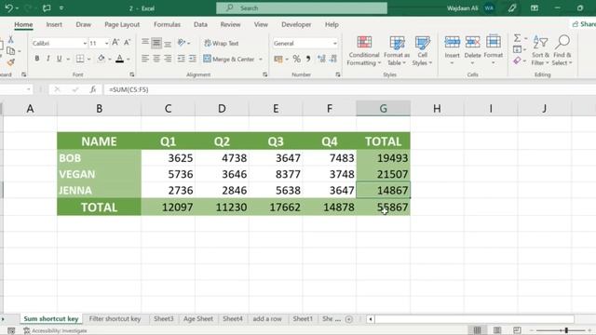Click Increase Decimal icon
Screen dimensions: 596x335
[321, 59]
